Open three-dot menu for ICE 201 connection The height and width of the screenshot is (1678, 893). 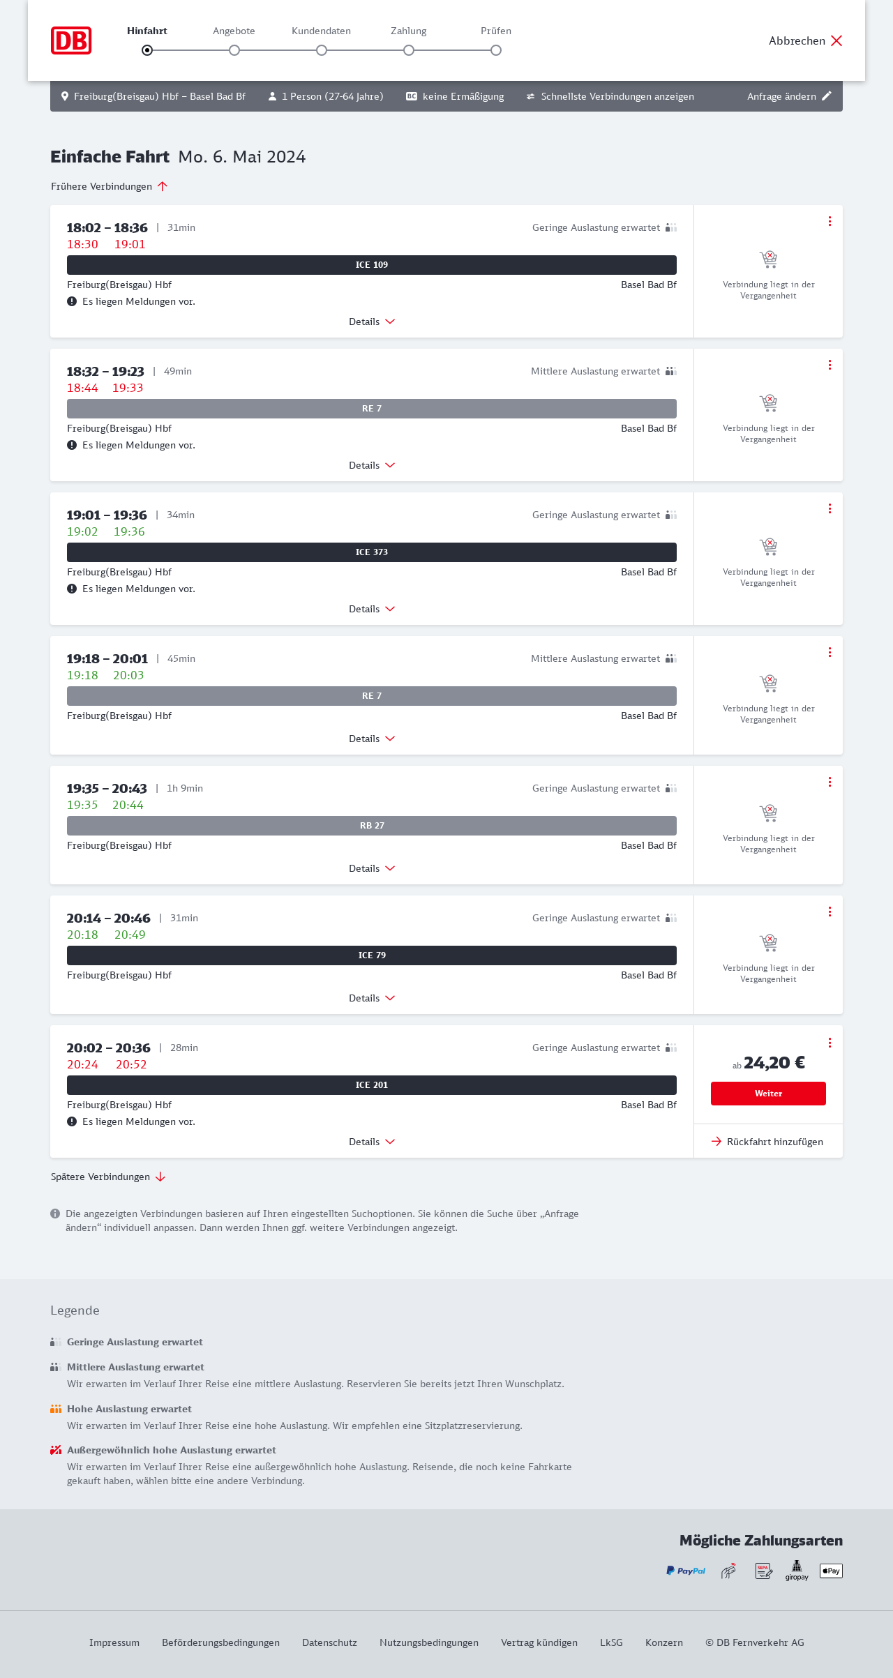pos(830,1043)
